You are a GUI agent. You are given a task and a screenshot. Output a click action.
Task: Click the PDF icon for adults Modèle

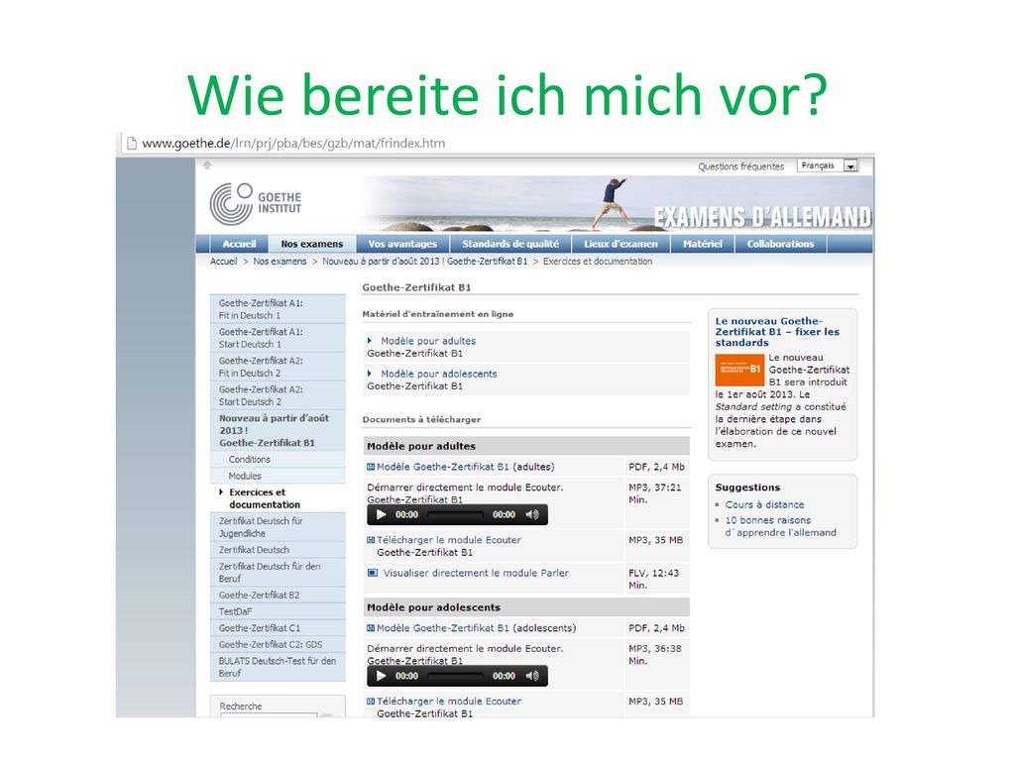point(371,467)
